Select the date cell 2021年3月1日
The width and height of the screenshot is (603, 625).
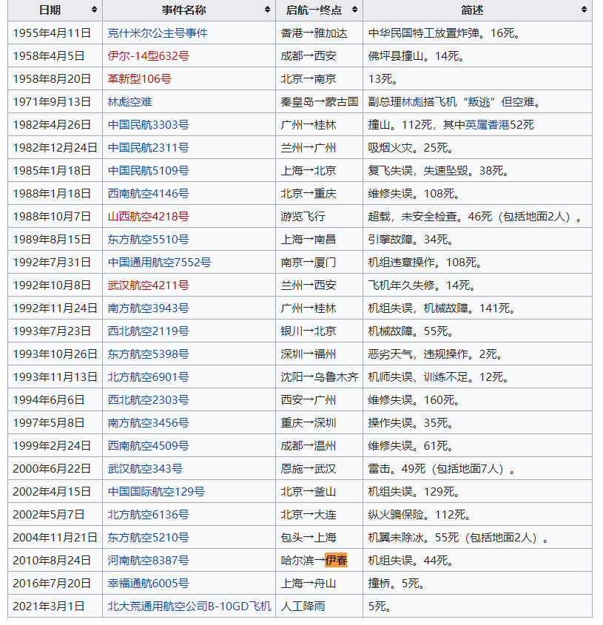tap(55, 607)
